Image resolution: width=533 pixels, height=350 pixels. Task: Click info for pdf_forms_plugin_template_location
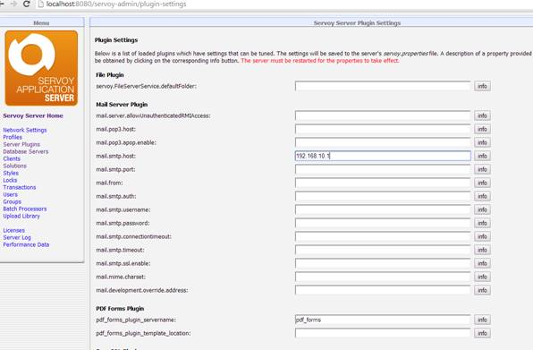click(x=482, y=333)
